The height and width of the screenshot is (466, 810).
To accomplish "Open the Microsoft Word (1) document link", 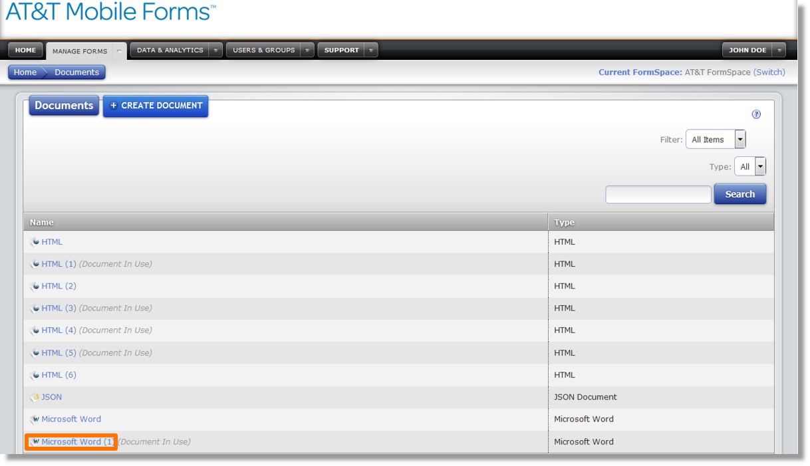I will [x=78, y=441].
